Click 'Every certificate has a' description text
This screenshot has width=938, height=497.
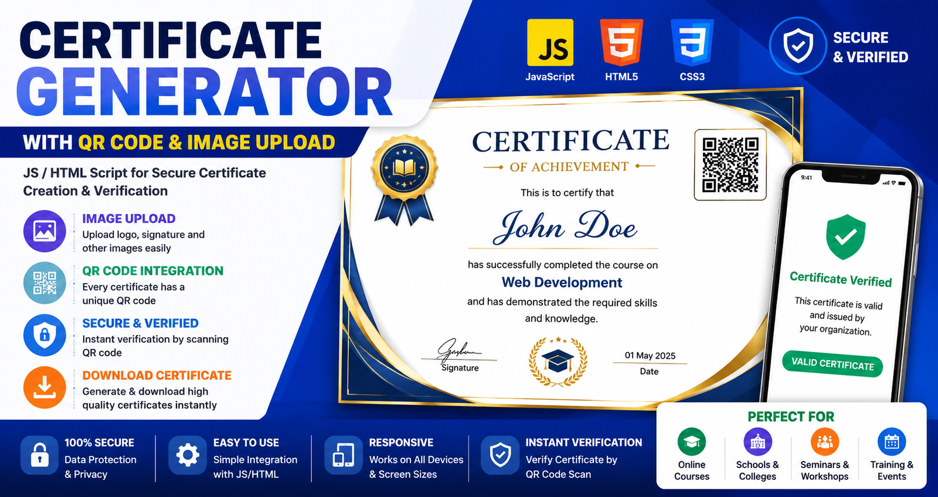click(x=134, y=287)
